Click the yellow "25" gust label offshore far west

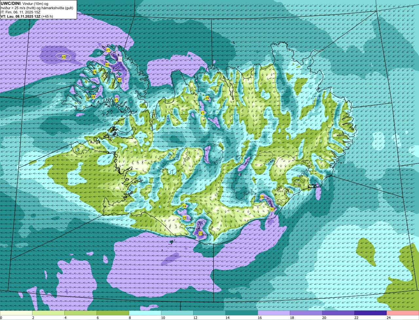point(64,57)
